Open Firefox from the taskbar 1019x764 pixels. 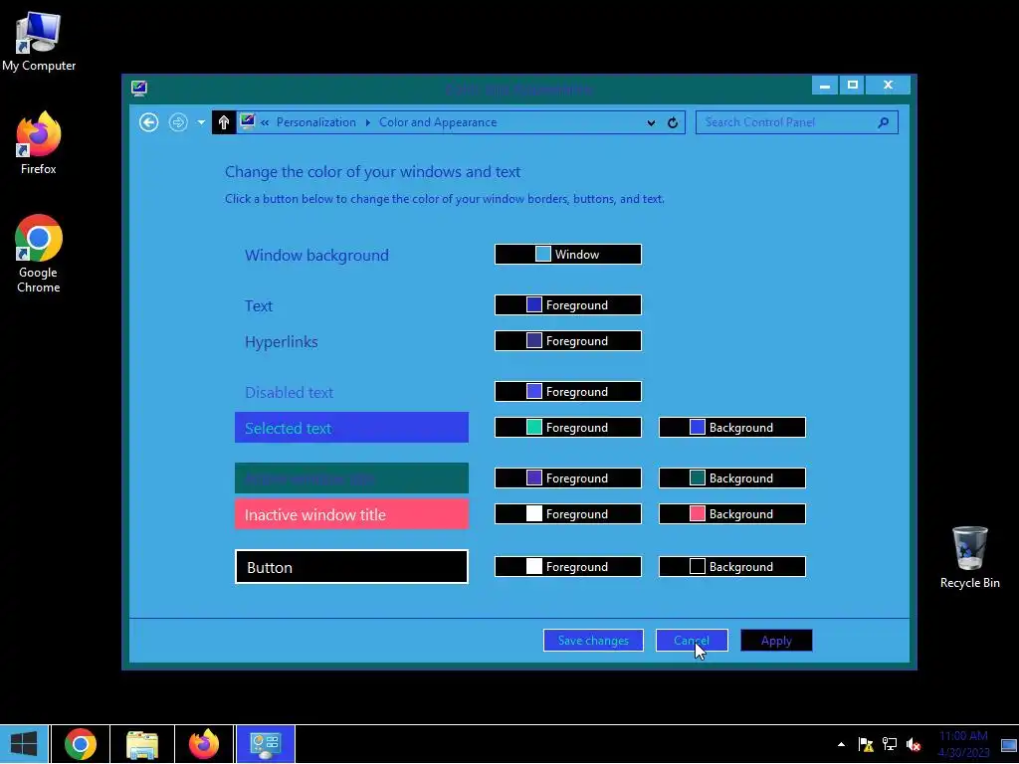[204, 744]
